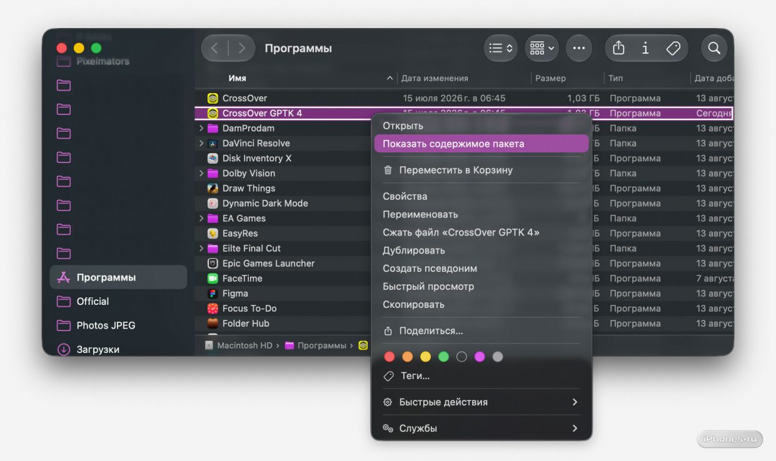Viewport: 776px width, 461px height.
Task: Select the CrossOver GPTK 4 row
Action: click(x=463, y=113)
